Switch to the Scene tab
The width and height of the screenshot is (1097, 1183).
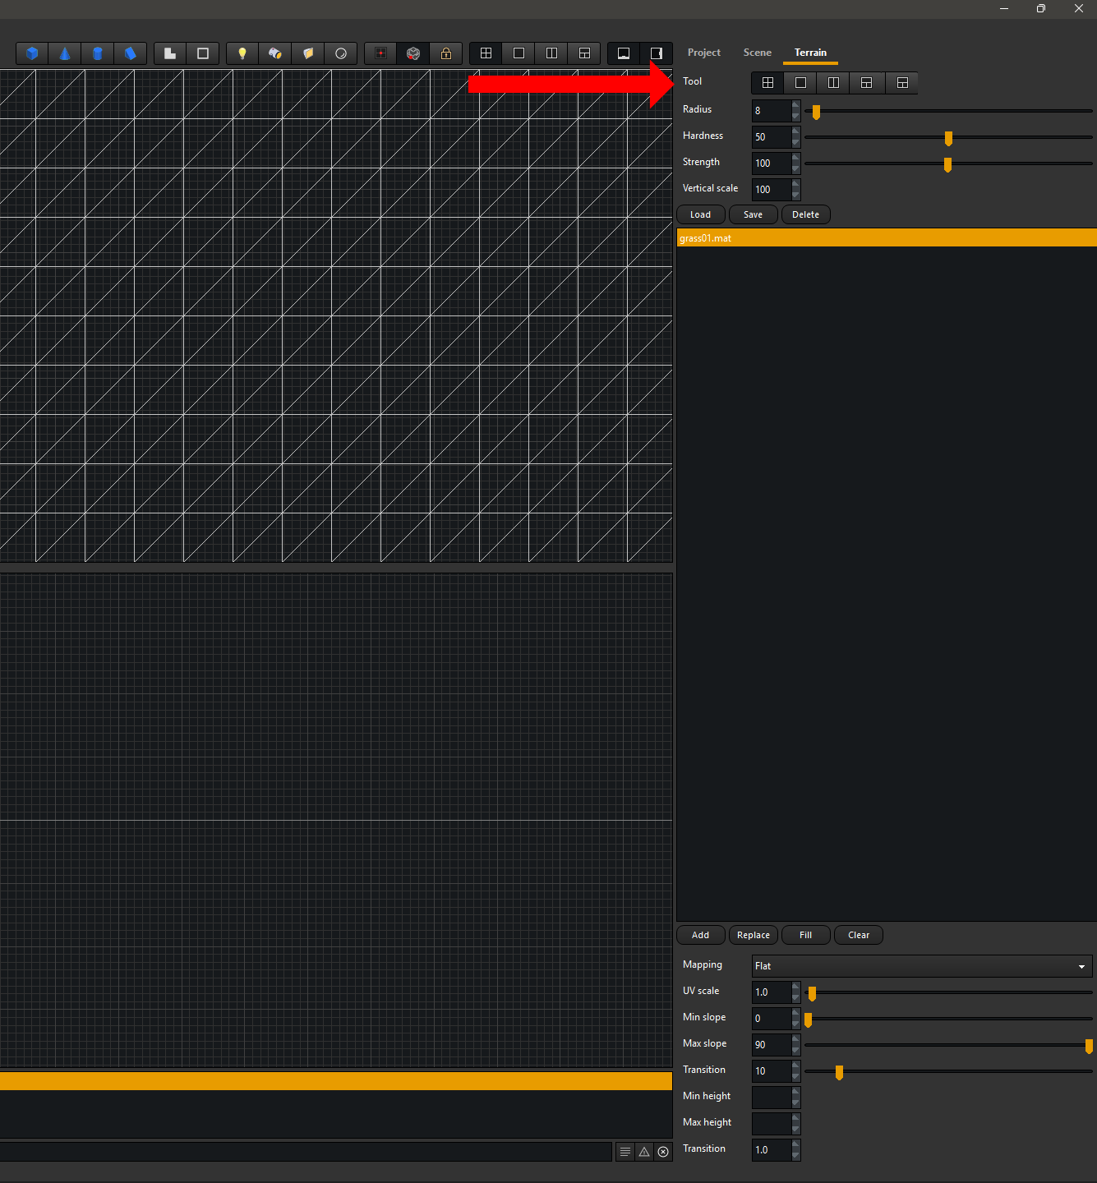coord(757,53)
